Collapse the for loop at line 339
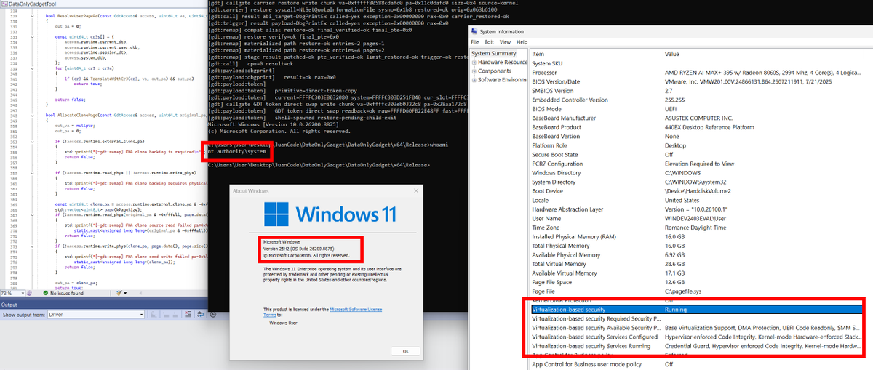873x370 pixels. coord(32,68)
